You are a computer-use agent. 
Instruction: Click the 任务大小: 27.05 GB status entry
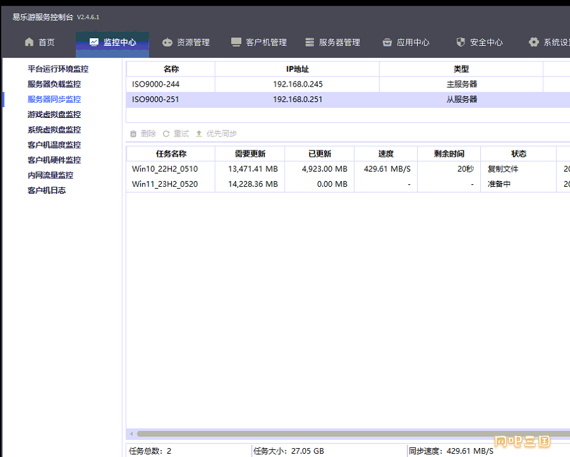[x=289, y=451]
